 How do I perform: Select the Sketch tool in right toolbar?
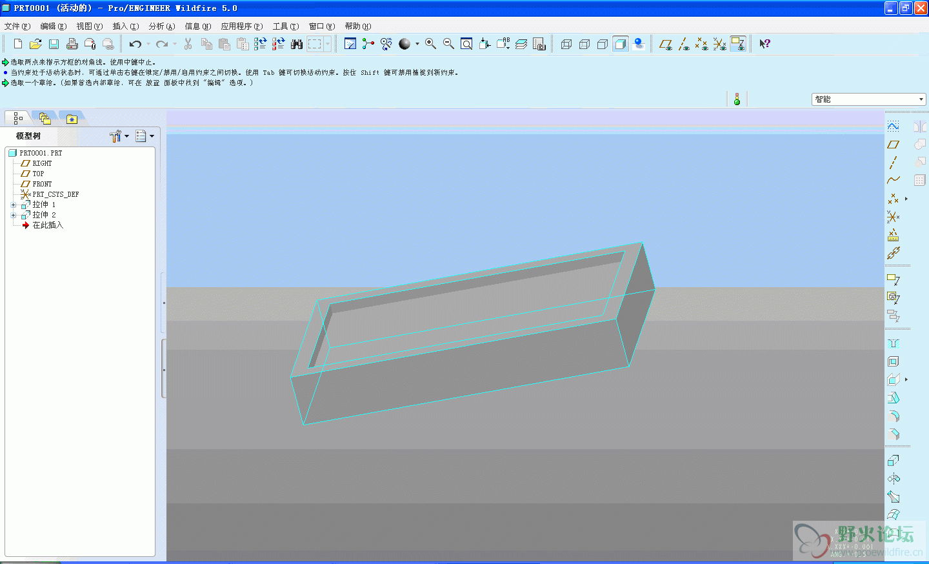(894, 126)
